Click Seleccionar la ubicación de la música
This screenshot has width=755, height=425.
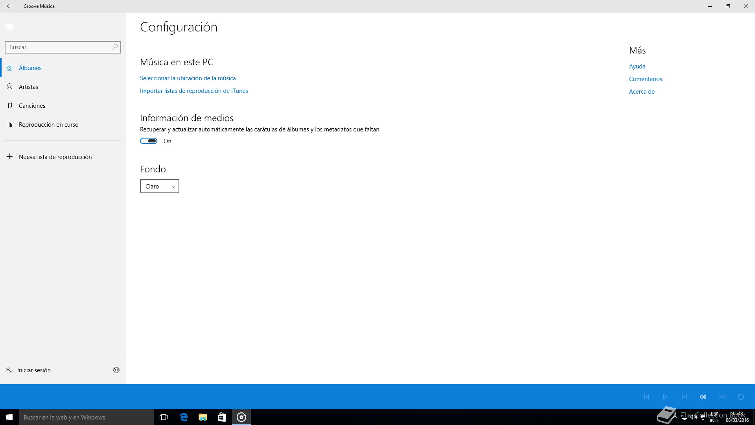click(x=188, y=78)
